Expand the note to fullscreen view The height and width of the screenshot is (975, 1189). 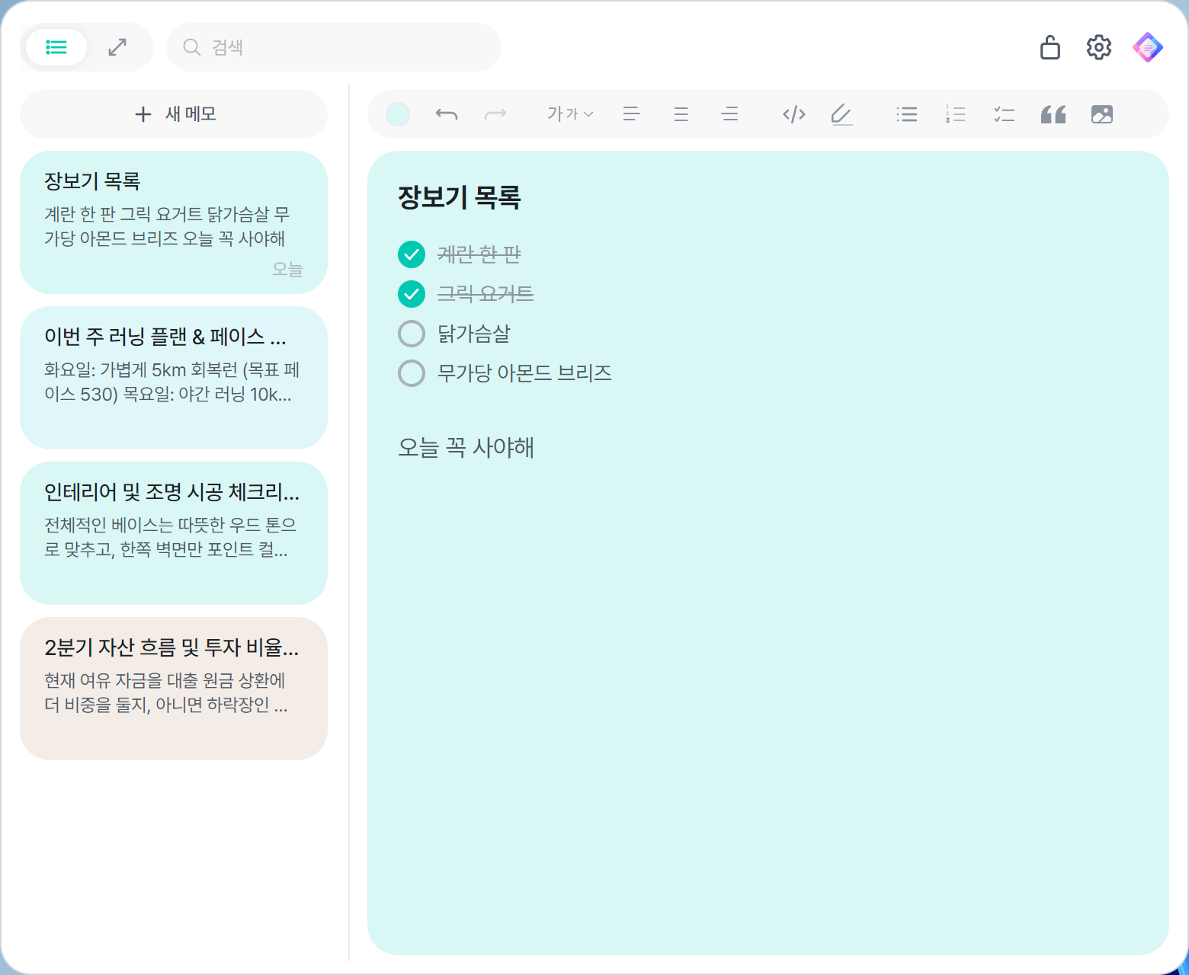[x=117, y=46]
